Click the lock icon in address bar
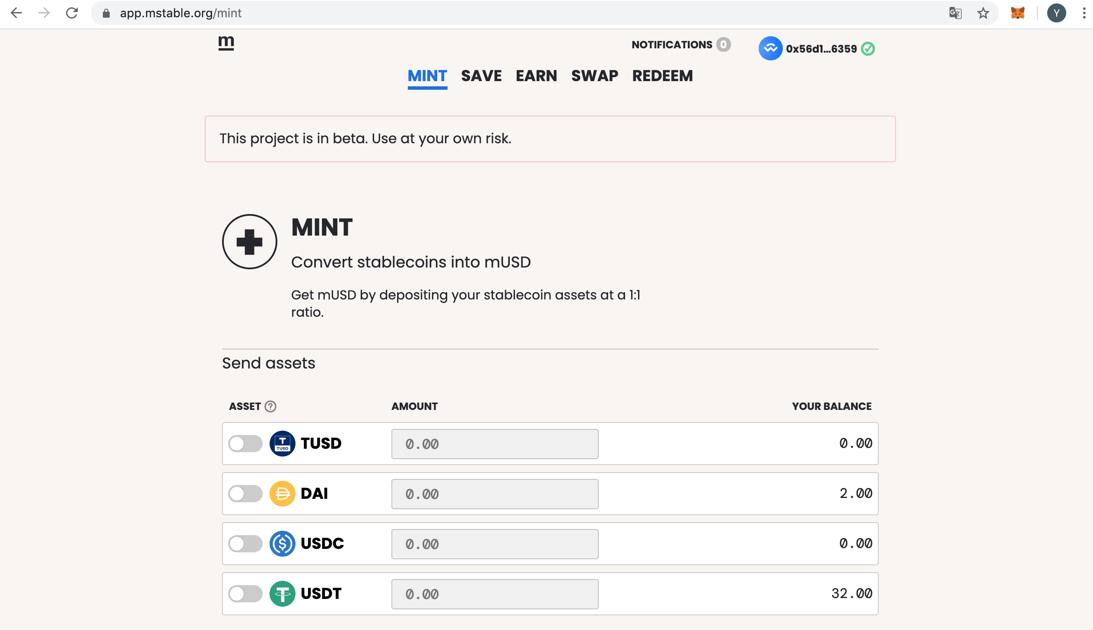The width and height of the screenshot is (1093, 630). point(106,13)
